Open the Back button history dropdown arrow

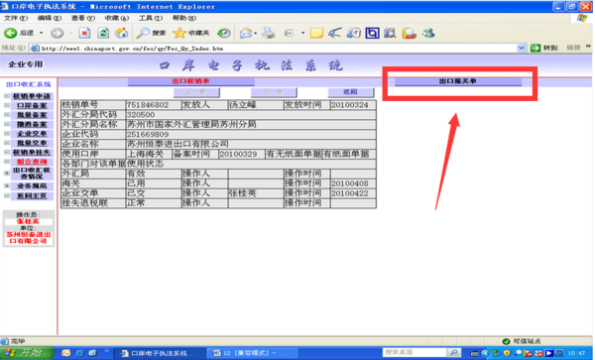coord(42,34)
